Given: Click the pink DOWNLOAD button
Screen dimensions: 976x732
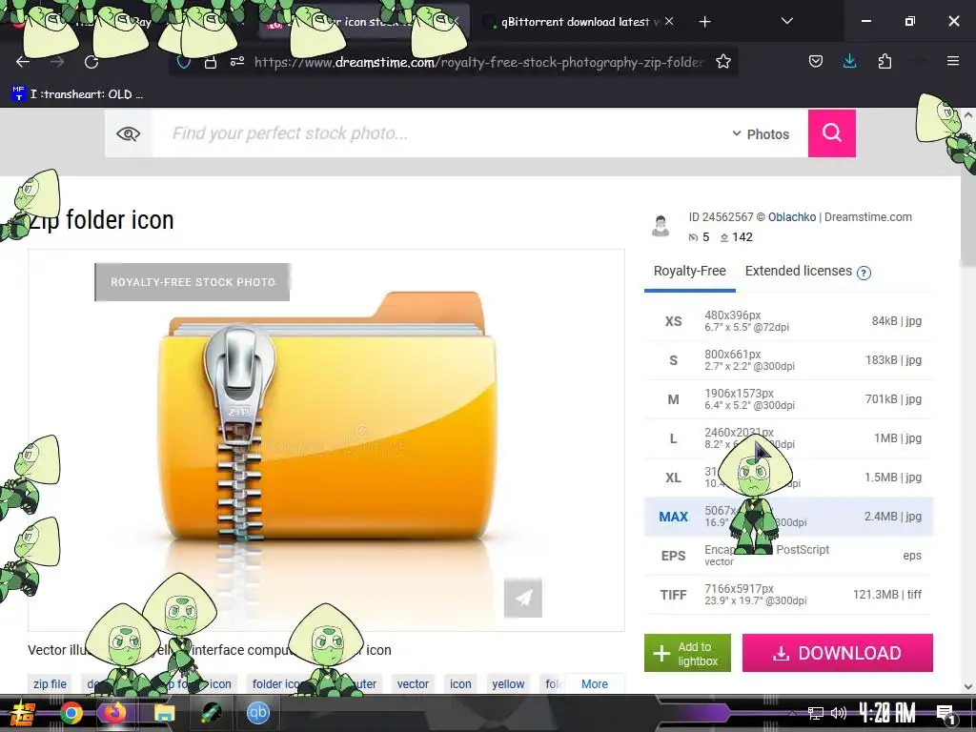Looking at the screenshot, I should pyautogui.click(x=837, y=653).
